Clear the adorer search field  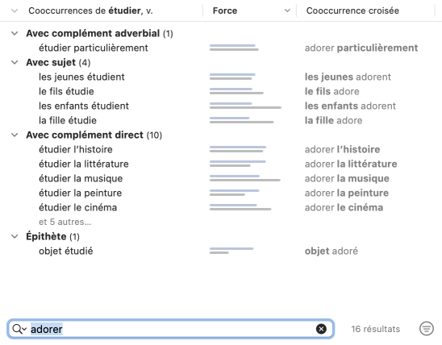pos(321,329)
